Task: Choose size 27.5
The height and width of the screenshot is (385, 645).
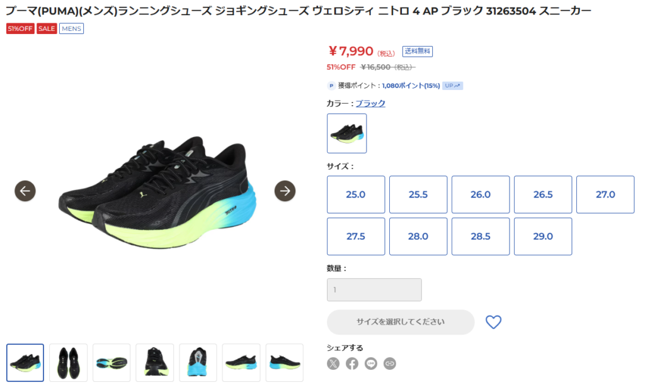Action: point(356,237)
